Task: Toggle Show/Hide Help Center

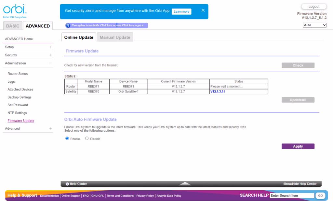Action: click(300, 184)
